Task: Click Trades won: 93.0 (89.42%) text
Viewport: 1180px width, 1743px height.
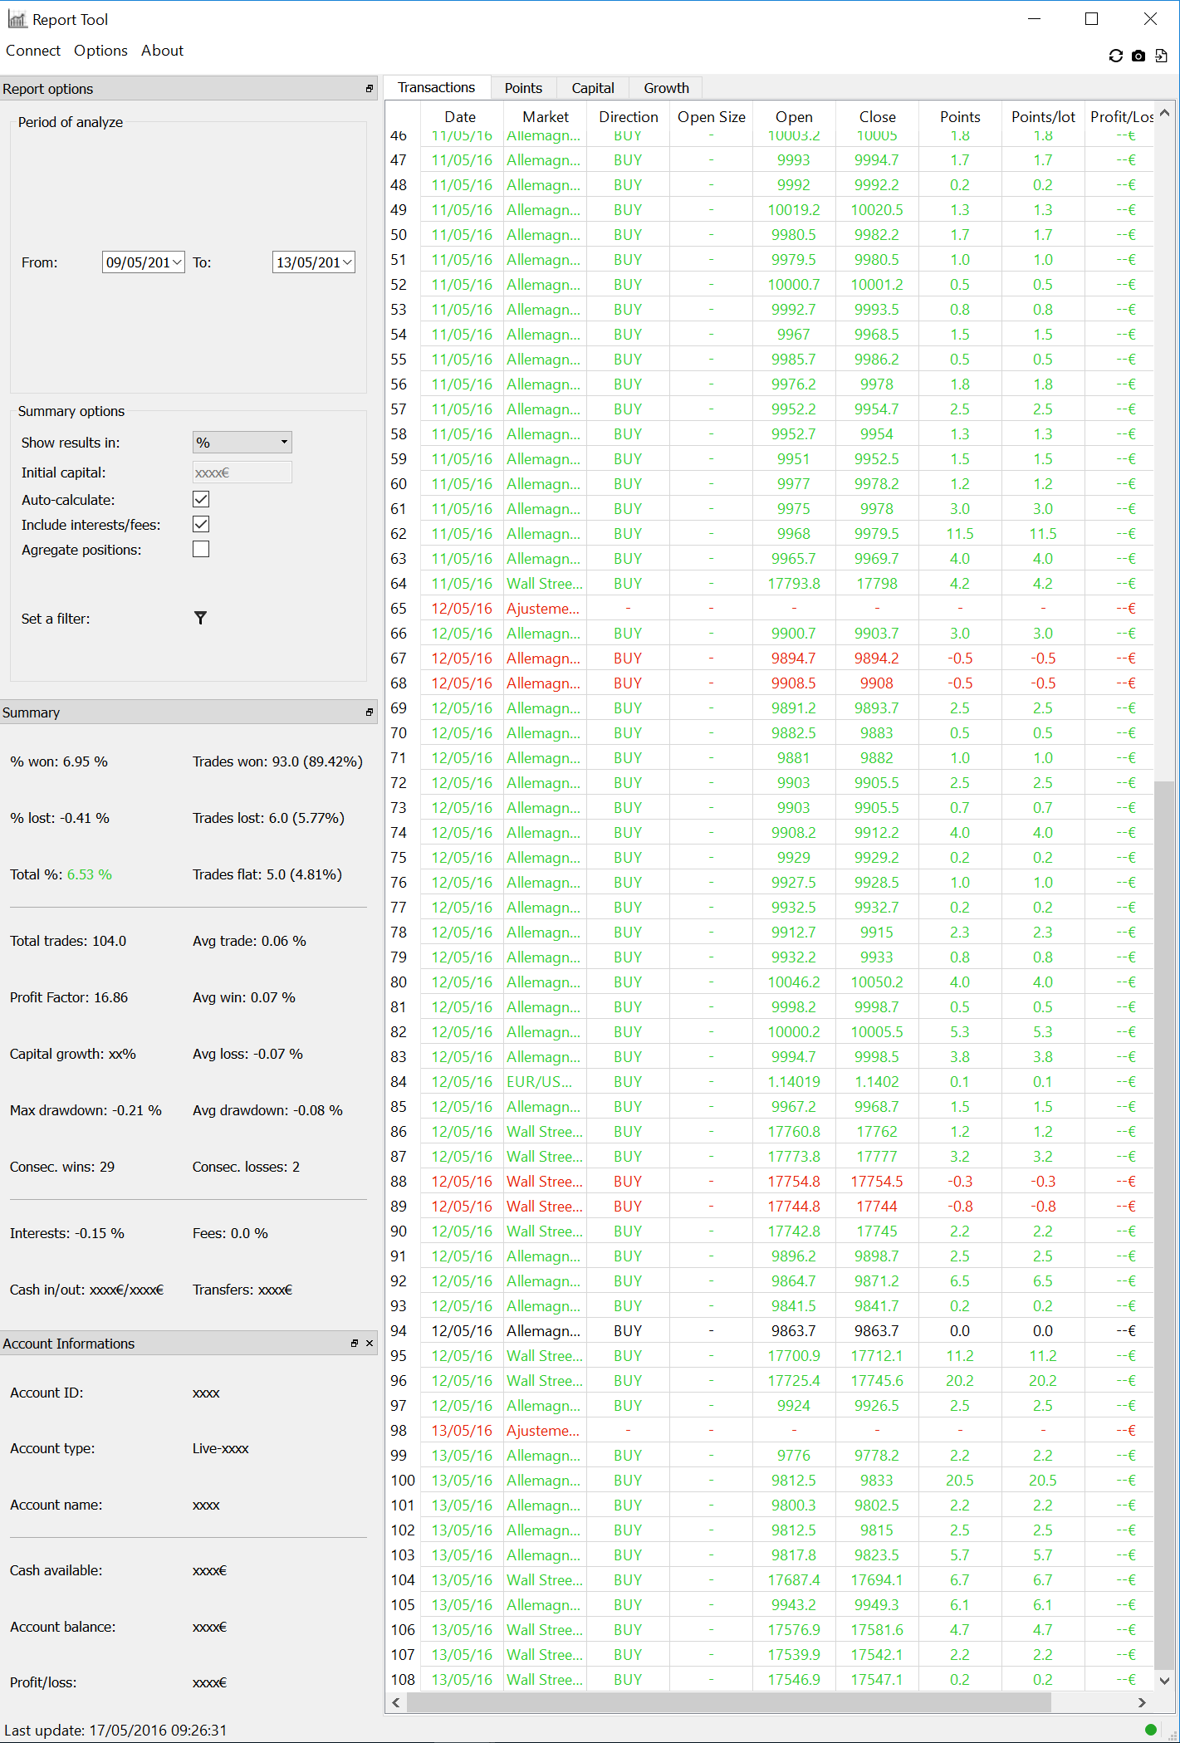Action: [x=277, y=761]
